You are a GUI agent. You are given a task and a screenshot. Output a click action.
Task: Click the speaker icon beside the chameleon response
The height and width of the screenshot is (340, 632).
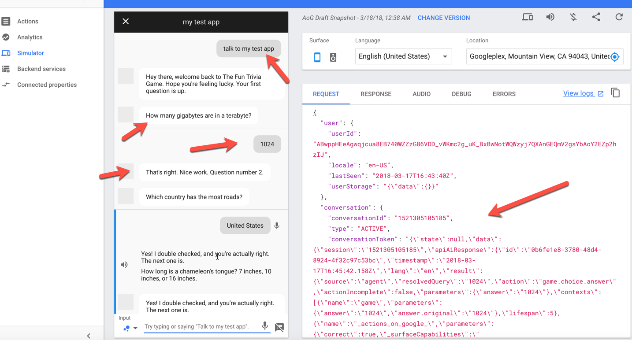click(x=124, y=265)
